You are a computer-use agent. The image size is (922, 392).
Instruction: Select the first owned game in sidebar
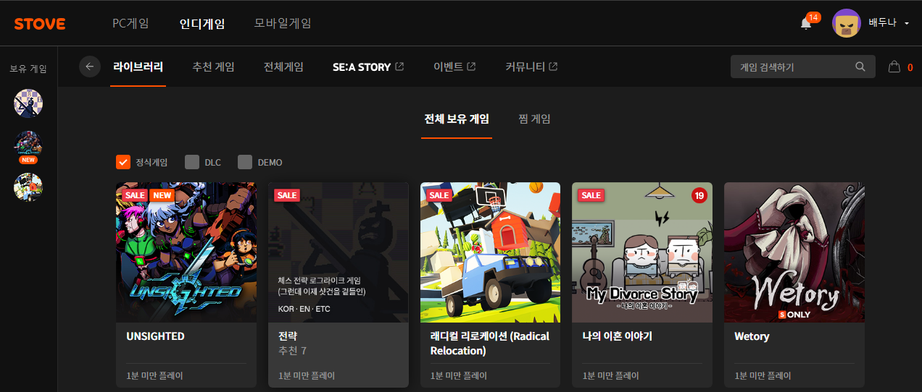[28, 103]
